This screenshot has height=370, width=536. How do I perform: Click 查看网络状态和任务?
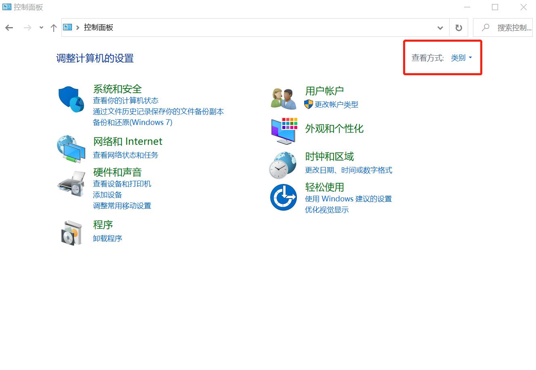pyautogui.click(x=125, y=155)
